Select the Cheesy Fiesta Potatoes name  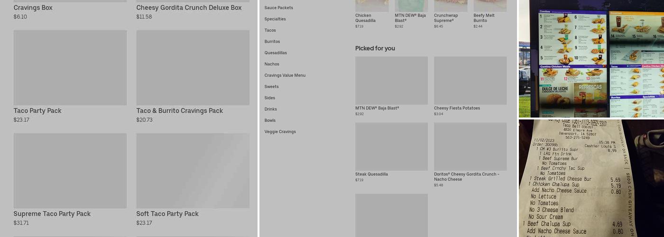(457, 108)
